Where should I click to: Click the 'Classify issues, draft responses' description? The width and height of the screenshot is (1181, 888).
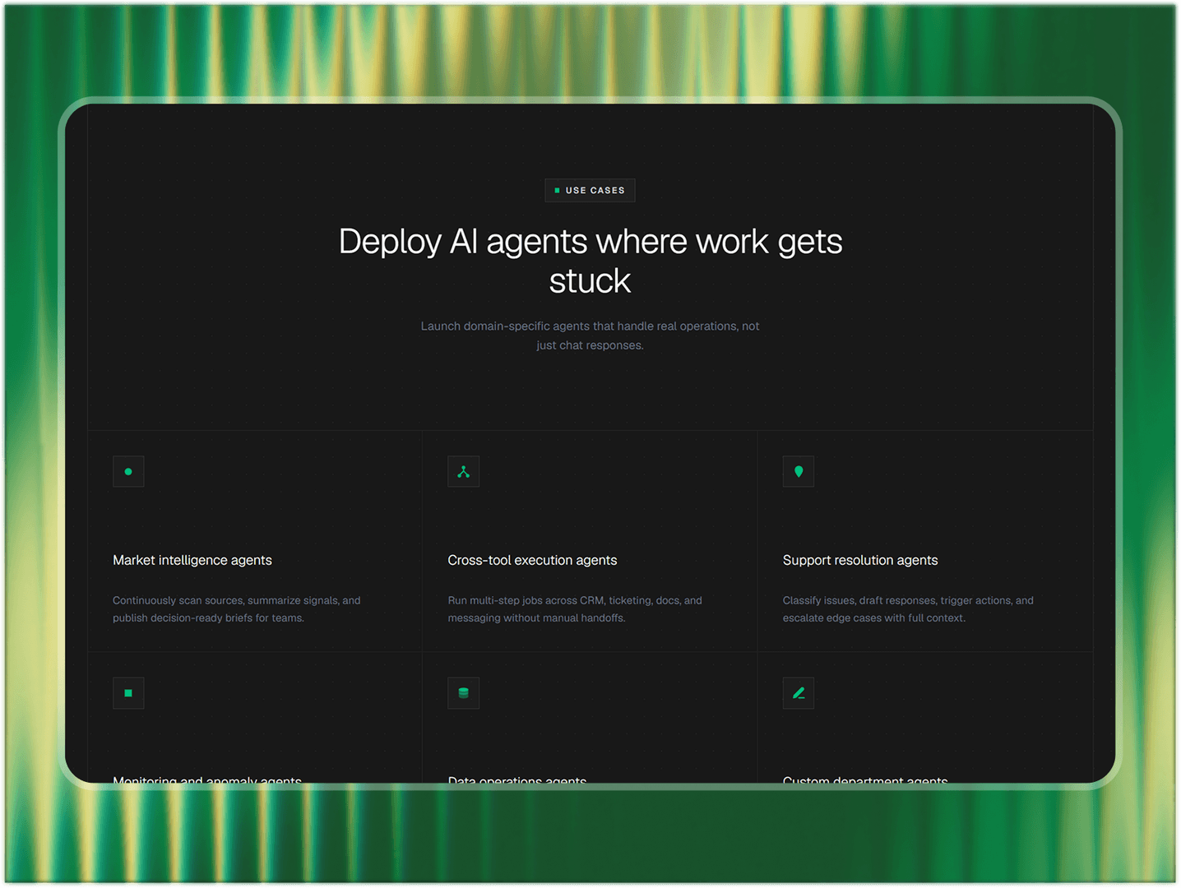908,609
